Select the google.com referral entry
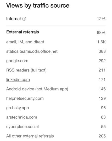This screenshot has height=141, width=112. (x=17, y=61)
